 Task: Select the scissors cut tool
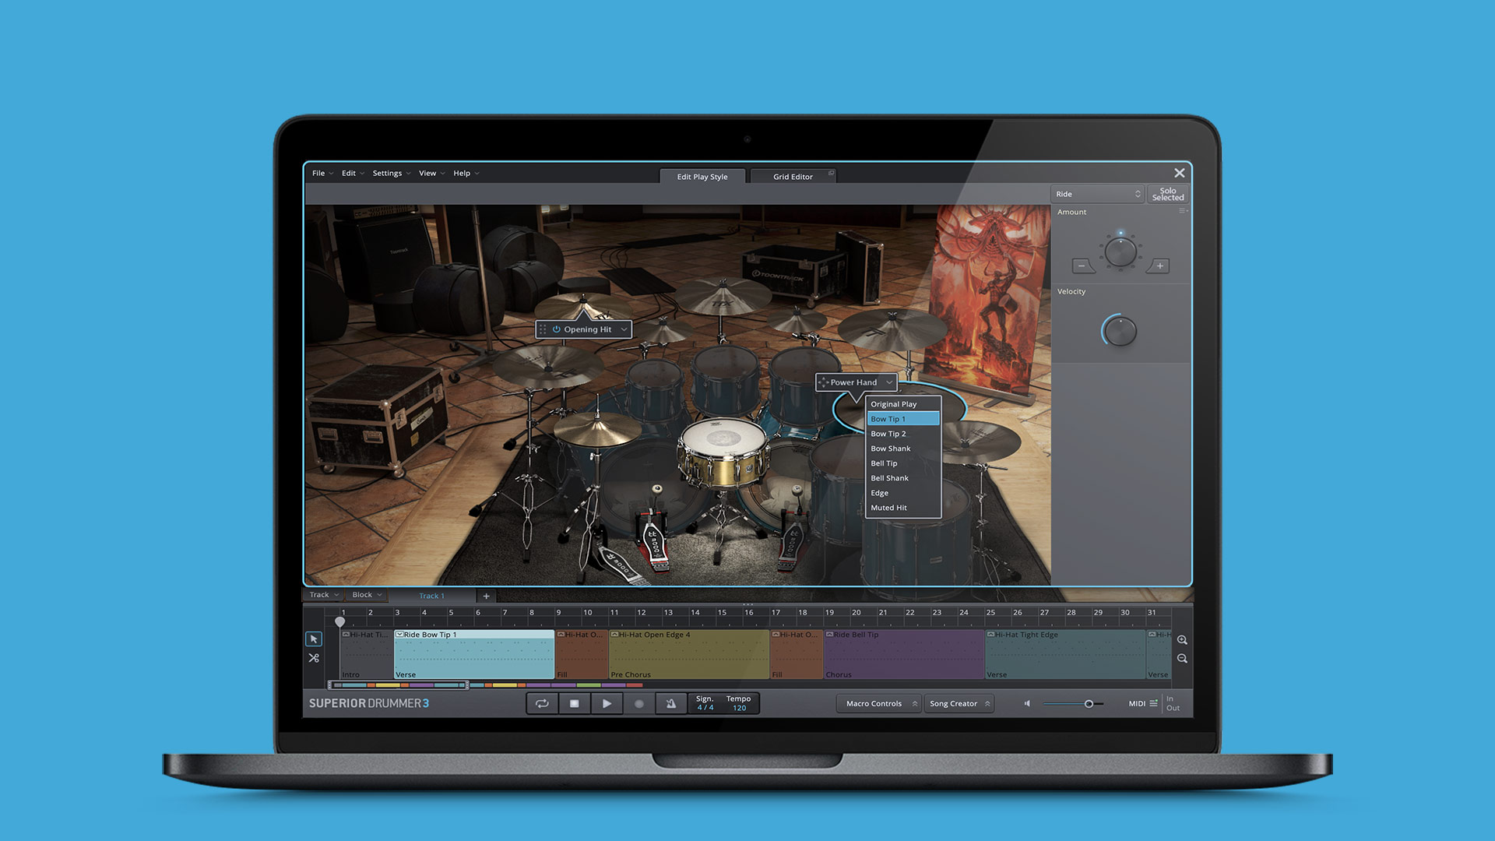coord(313,658)
